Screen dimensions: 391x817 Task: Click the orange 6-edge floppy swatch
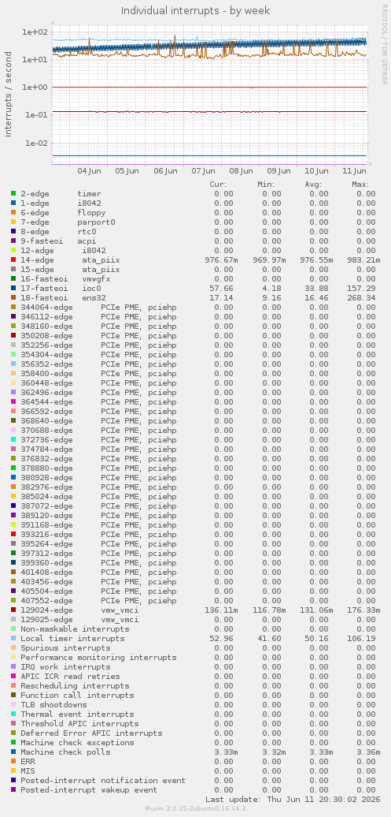(x=13, y=213)
